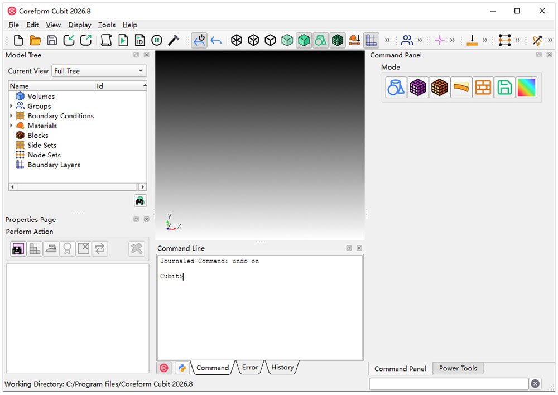Save the model with the floppy disk toolbar icon
The height and width of the screenshot is (395, 558).
click(52, 40)
